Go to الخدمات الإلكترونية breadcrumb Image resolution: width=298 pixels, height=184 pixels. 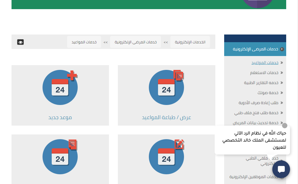point(190,42)
